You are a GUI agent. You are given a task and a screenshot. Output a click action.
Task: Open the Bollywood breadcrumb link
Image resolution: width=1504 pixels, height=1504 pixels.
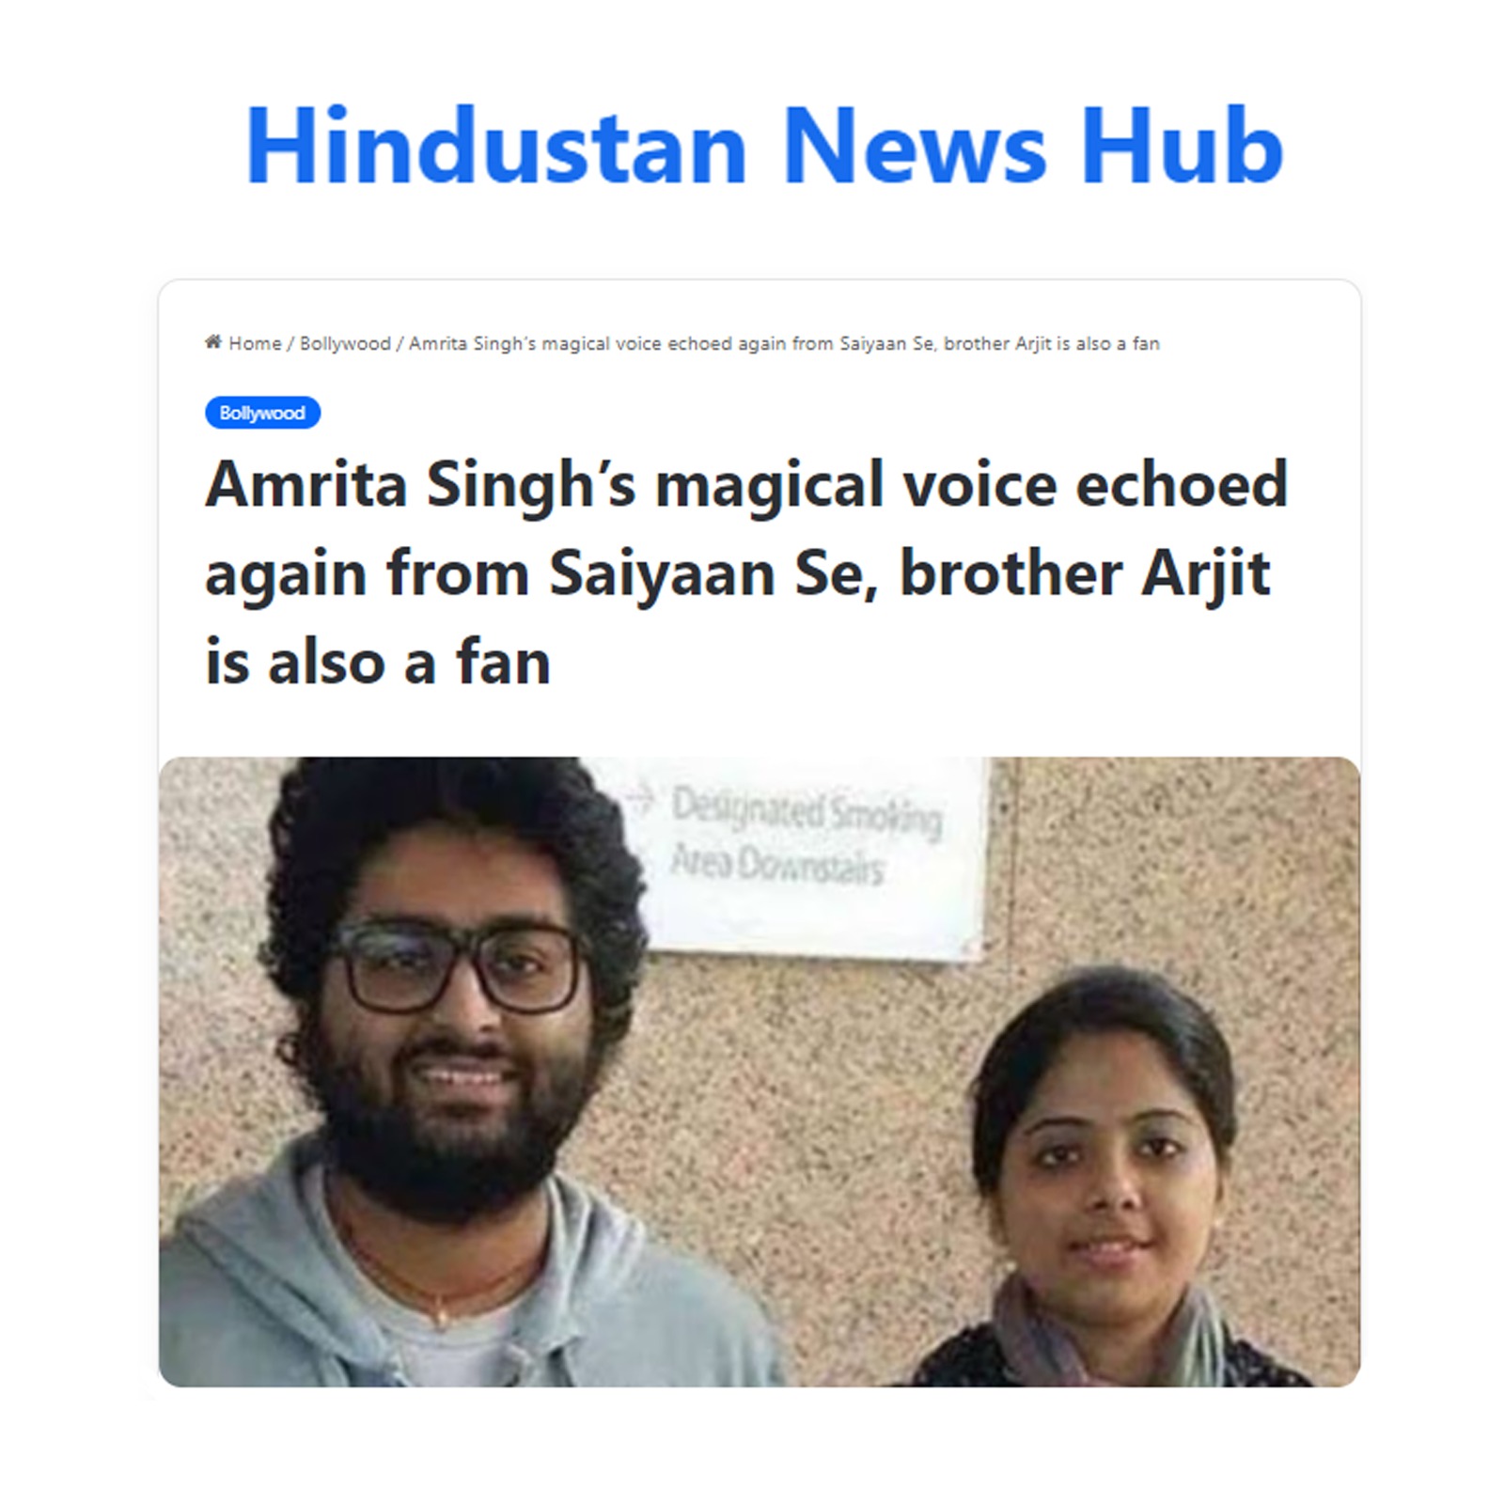point(345,343)
